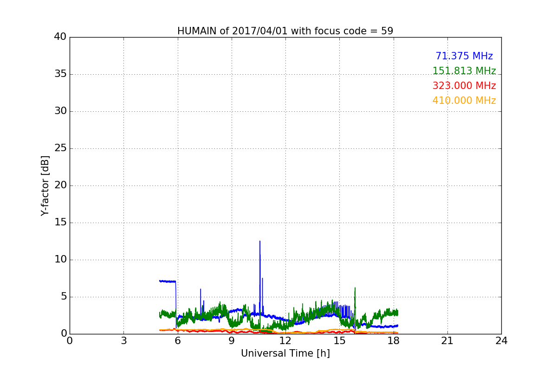Click the tall blue spike peak near 12.5 dB

pos(260,242)
